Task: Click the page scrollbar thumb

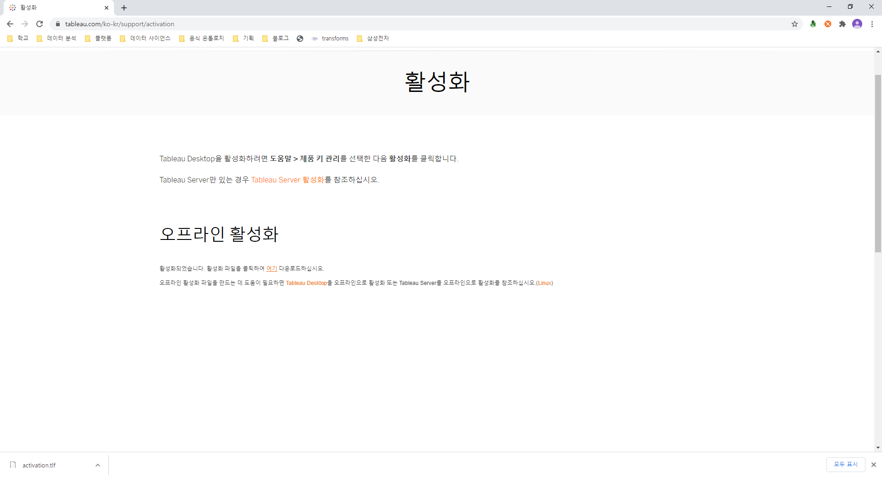Action: (878, 164)
